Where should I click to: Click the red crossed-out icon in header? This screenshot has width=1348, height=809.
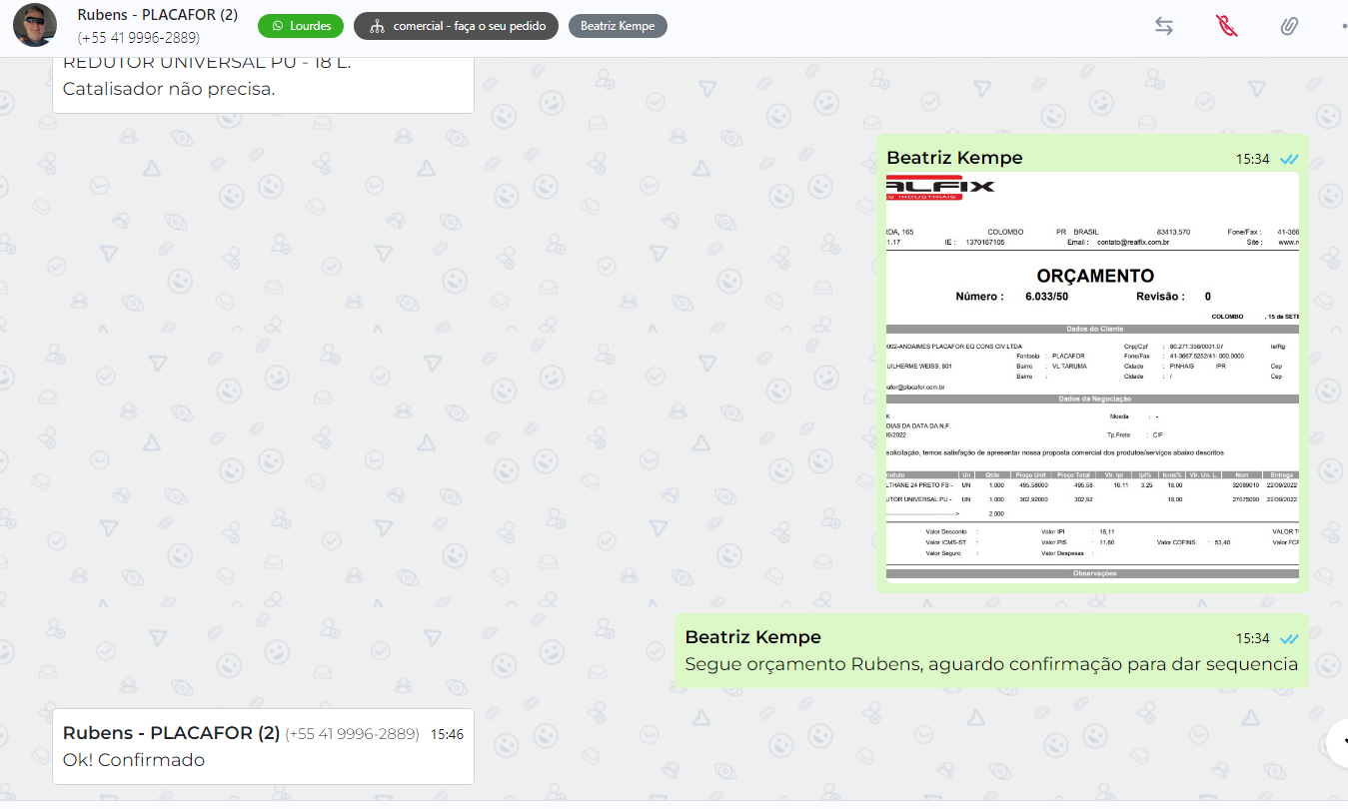pyautogui.click(x=1227, y=27)
